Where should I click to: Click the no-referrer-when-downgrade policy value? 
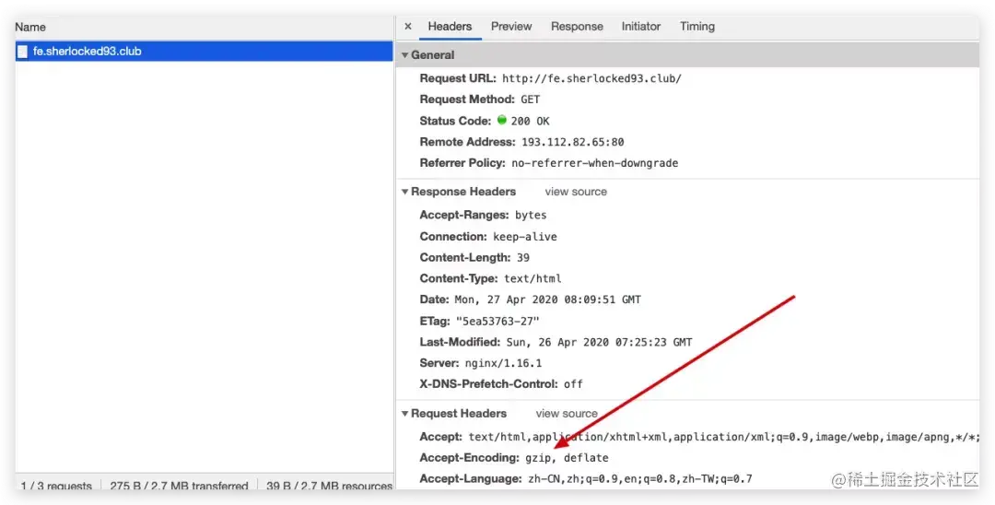tap(595, 163)
